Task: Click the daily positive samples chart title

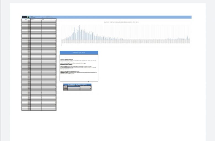Action: pos(121,22)
